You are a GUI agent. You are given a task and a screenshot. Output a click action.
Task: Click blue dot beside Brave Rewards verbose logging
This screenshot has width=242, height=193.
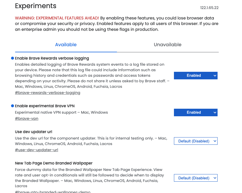pos(13,58)
